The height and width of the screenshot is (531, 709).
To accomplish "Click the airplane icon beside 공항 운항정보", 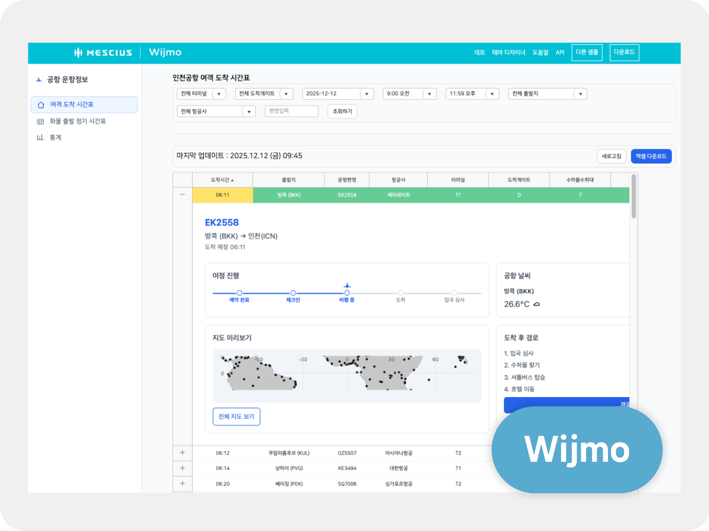I will click(39, 80).
